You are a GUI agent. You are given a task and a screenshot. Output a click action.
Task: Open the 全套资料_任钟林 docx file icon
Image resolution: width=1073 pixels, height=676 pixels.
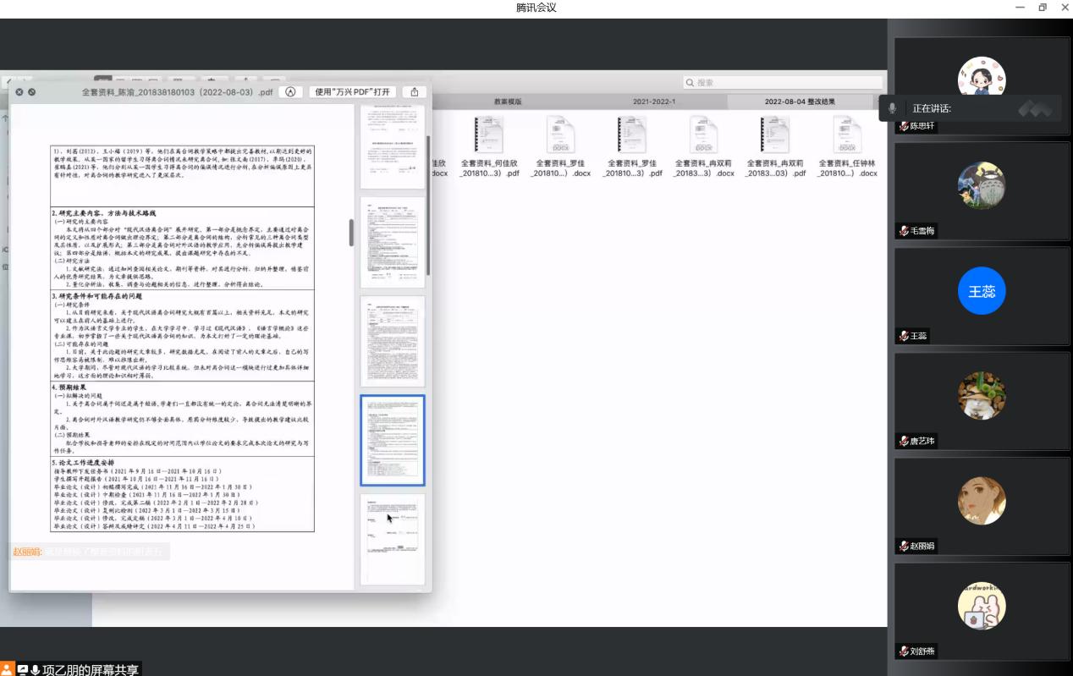[x=847, y=135]
